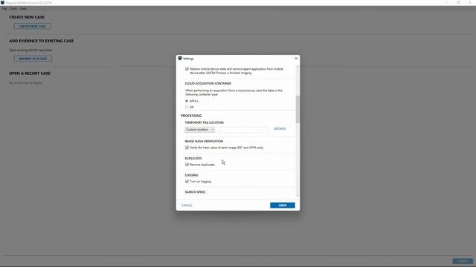Click the OKAY button
The image size is (476, 267).
(x=283, y=205)
